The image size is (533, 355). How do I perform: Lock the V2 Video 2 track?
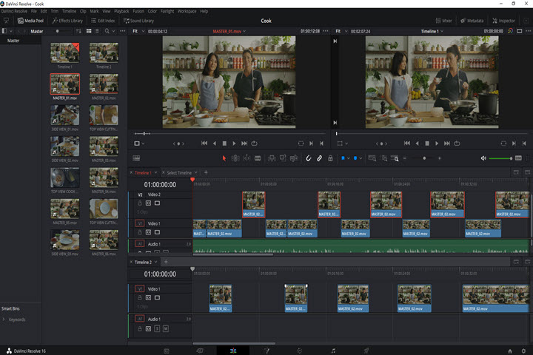coord(139,203)
